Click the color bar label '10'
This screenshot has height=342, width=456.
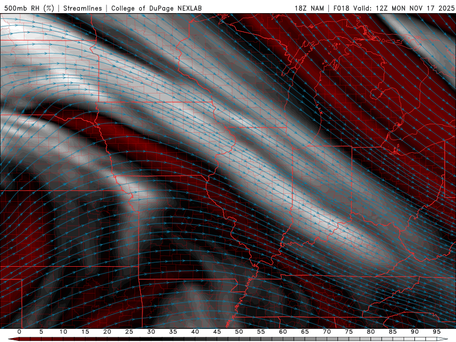[63, 332]
